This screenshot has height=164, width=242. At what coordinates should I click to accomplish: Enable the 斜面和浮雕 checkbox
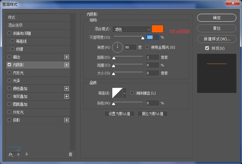point(9,33)
